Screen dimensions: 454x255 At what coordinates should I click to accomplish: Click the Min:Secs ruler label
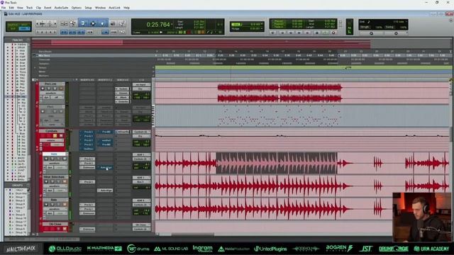pos(44,55)
